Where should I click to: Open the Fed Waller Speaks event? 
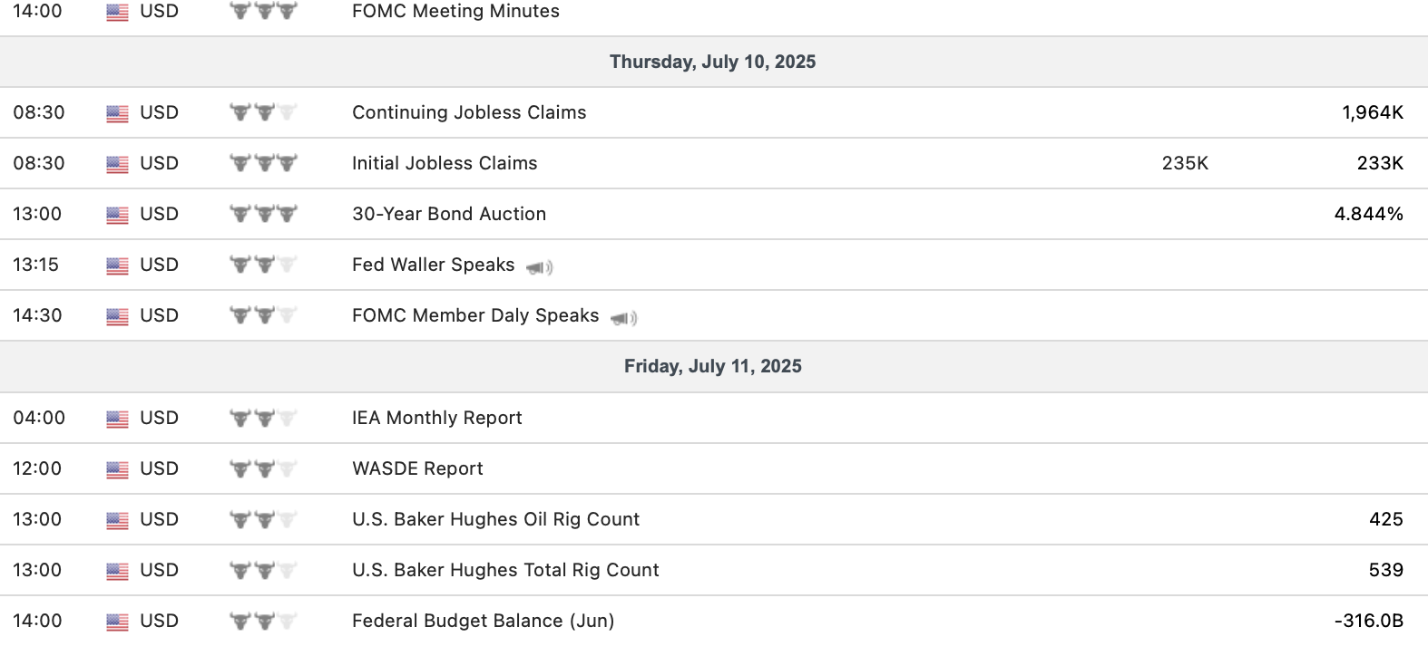(433, 265)
